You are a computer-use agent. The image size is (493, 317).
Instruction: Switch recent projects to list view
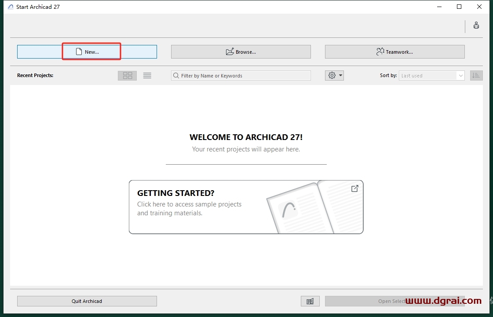(x=147, y=76)
